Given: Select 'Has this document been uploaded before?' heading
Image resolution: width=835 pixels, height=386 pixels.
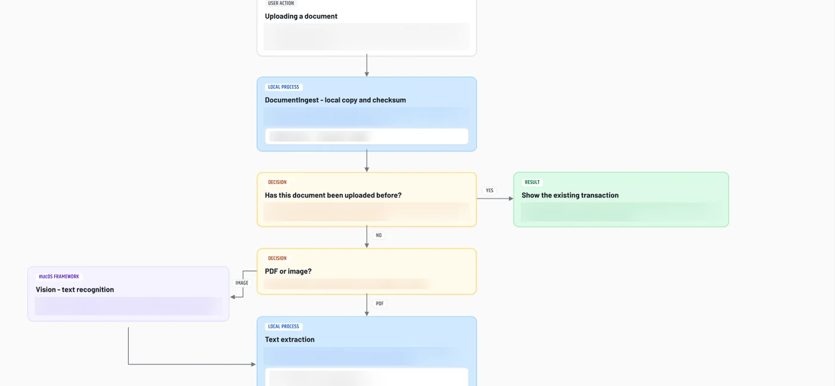Looking at the screenshot, I should click(333, 195).
